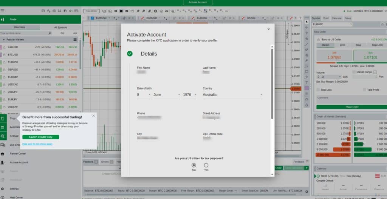Open the Calendar tab in right panel

pyautogui.click(x=337, y=18)
